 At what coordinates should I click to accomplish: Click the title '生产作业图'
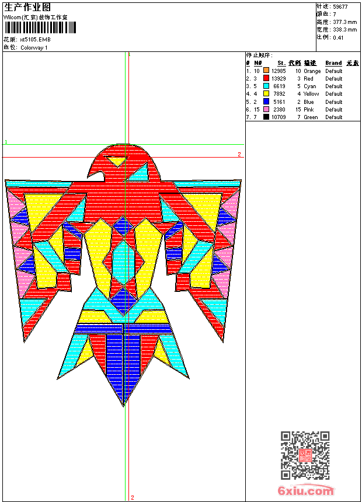click(x=27, y=7)
